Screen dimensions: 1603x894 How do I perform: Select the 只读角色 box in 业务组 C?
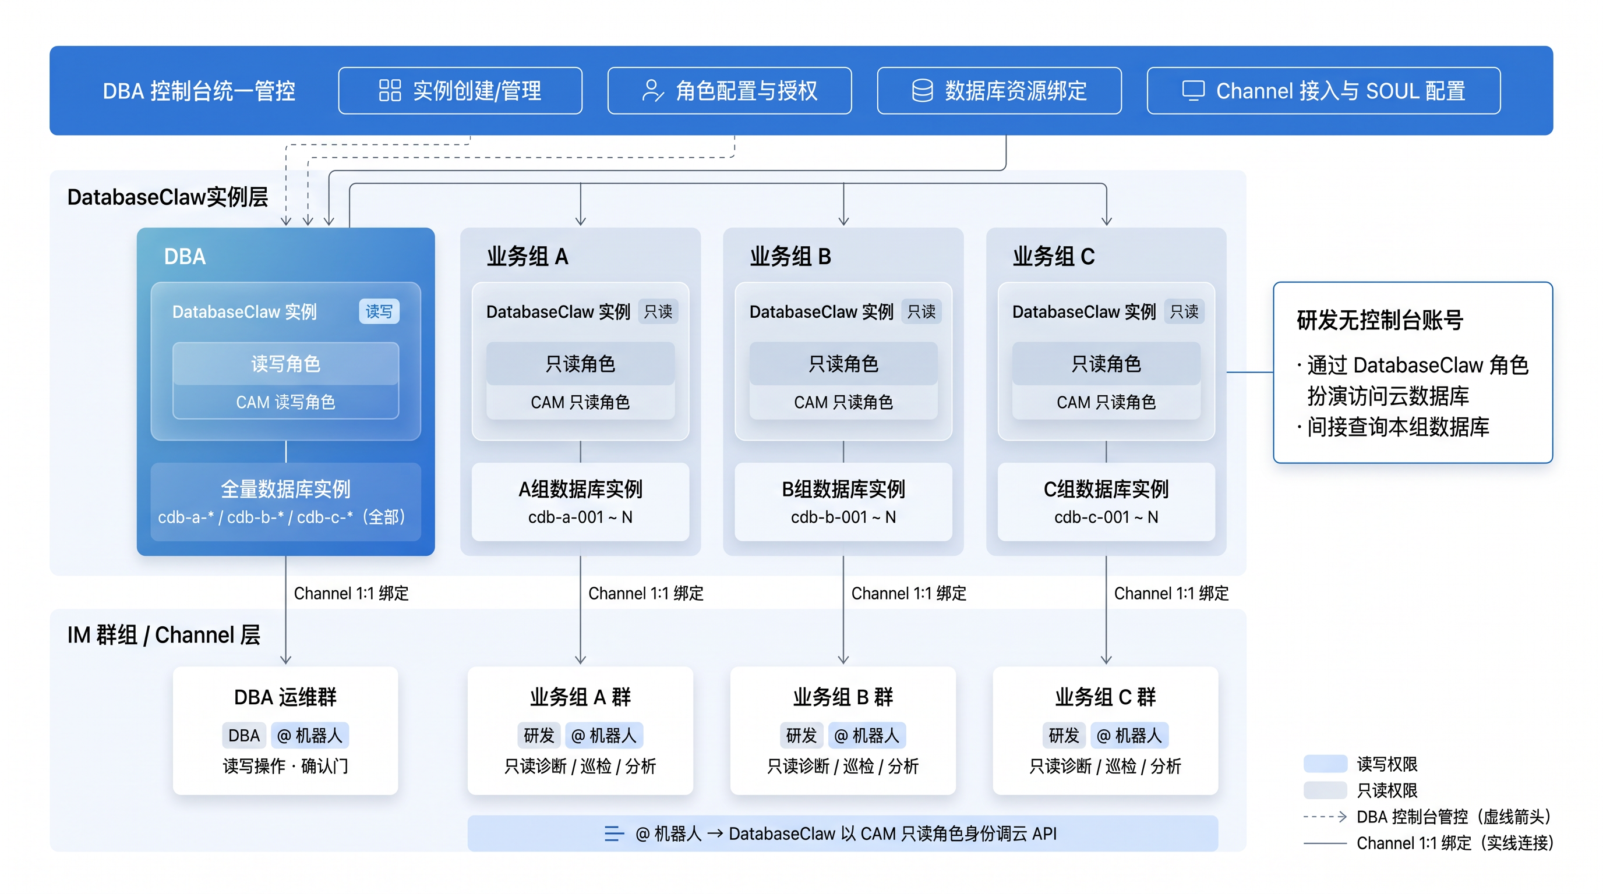coord(1106,364)
